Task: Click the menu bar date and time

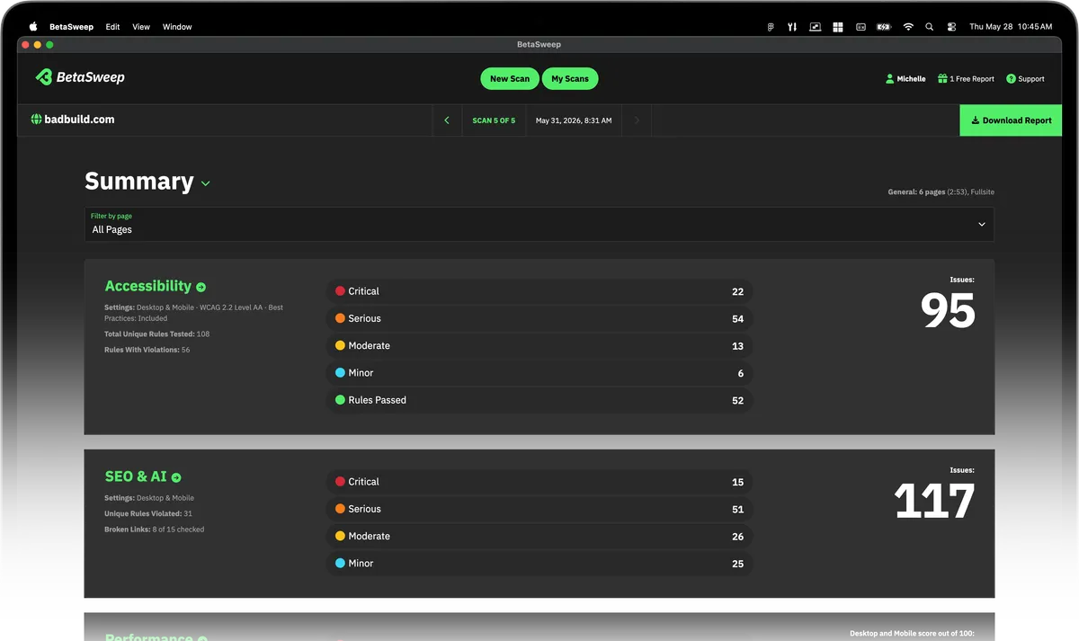Action: point(1011,27)
